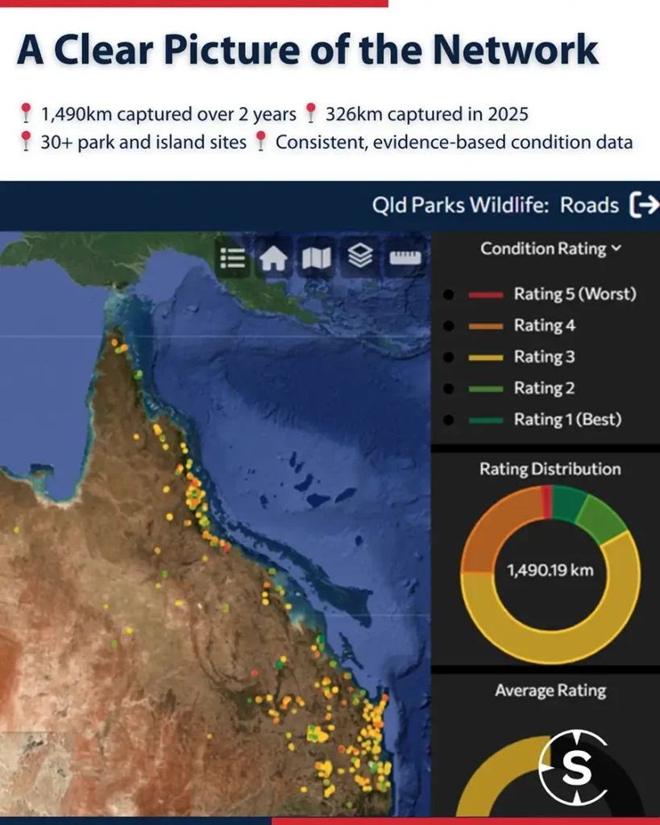Click the compass S logo icon
Image resolution: width=660 pixels, height=825 pixels.
click(574, 768)
